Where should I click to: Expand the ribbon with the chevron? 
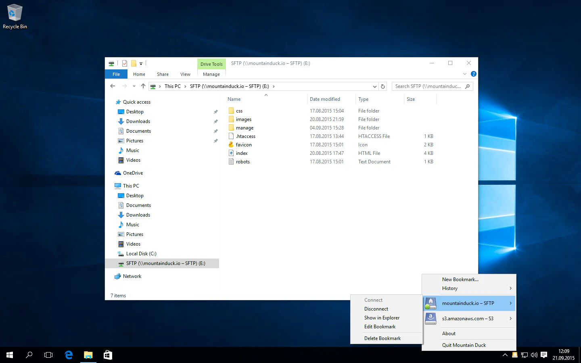pyautogui.click(x=465, y=74)
